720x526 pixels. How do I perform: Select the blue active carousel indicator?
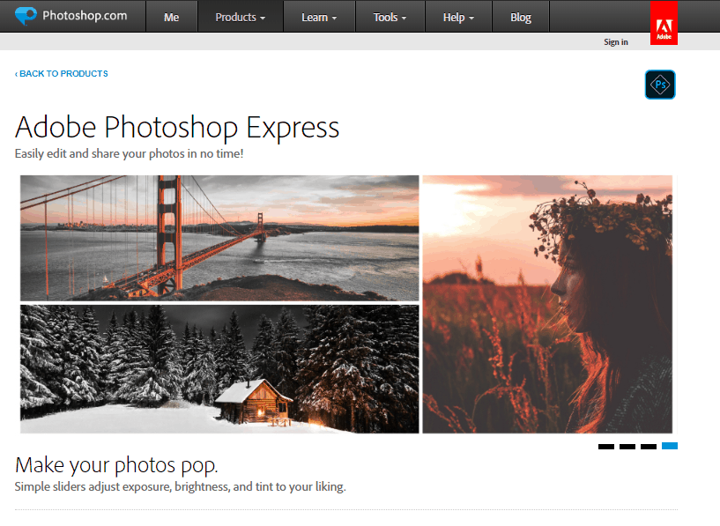click(670, 446)
